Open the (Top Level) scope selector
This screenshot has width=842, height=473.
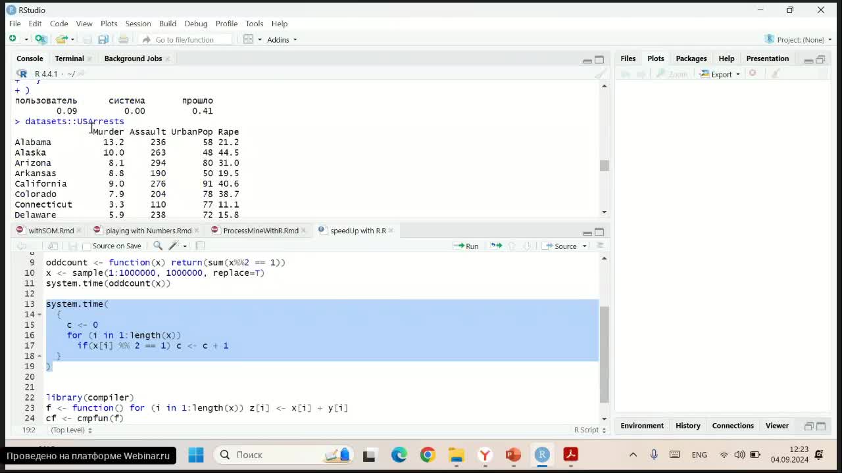tap(71, 430)
